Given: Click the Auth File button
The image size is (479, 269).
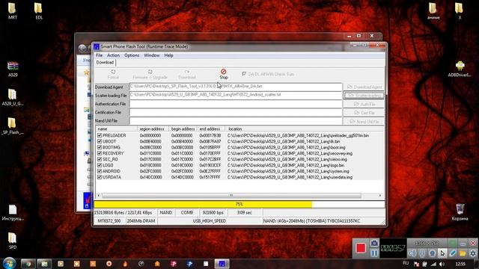Looking at the screenshot, I should 364,105.
